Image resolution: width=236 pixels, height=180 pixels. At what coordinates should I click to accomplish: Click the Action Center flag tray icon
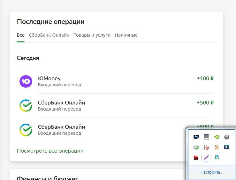click(x=206, y=147)
